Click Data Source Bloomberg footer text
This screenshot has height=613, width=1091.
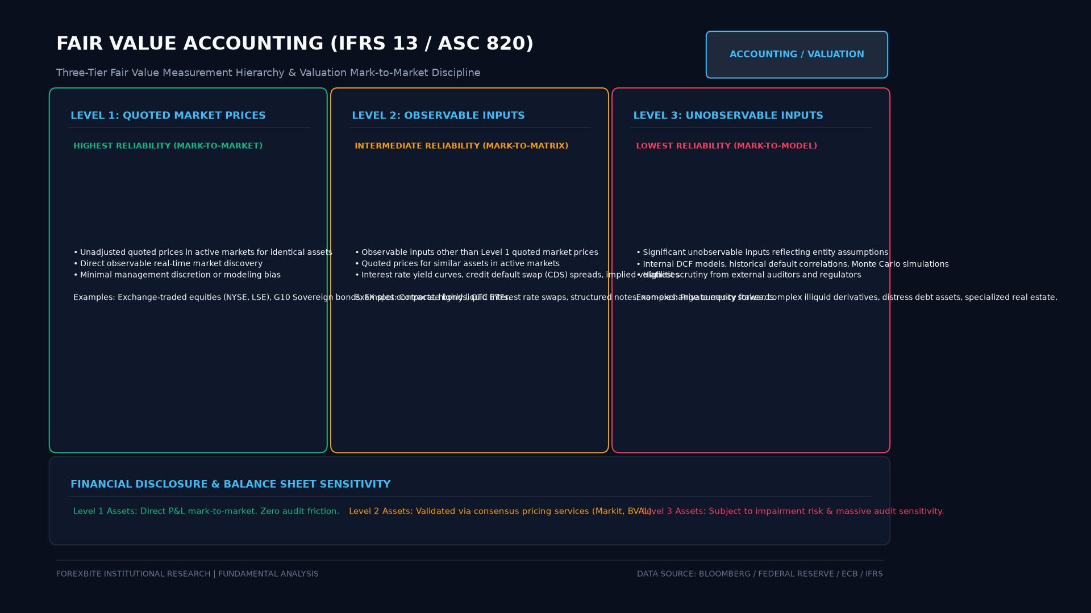760,574
